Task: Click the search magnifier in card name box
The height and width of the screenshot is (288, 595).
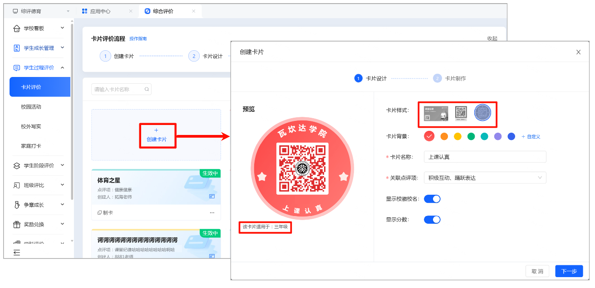Action: [x=147, y=89]
